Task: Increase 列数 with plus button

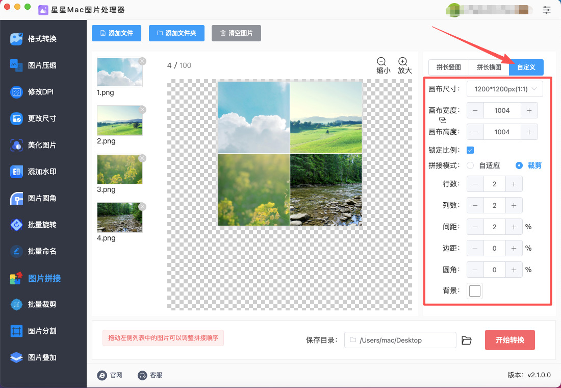Action: (x=514, y=206)
